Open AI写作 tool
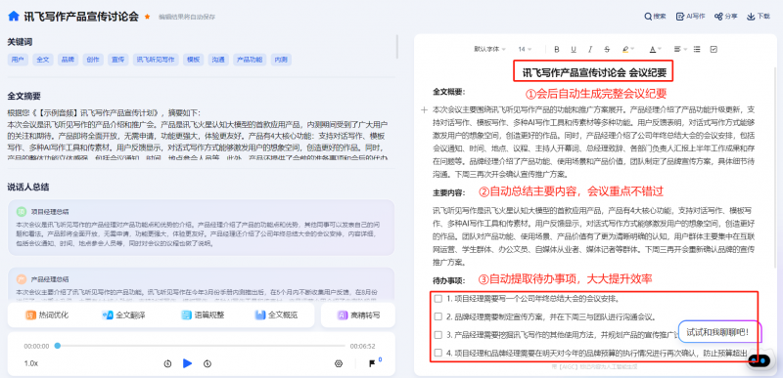Screen dimensions: 783x378 [x=691, y=16]
